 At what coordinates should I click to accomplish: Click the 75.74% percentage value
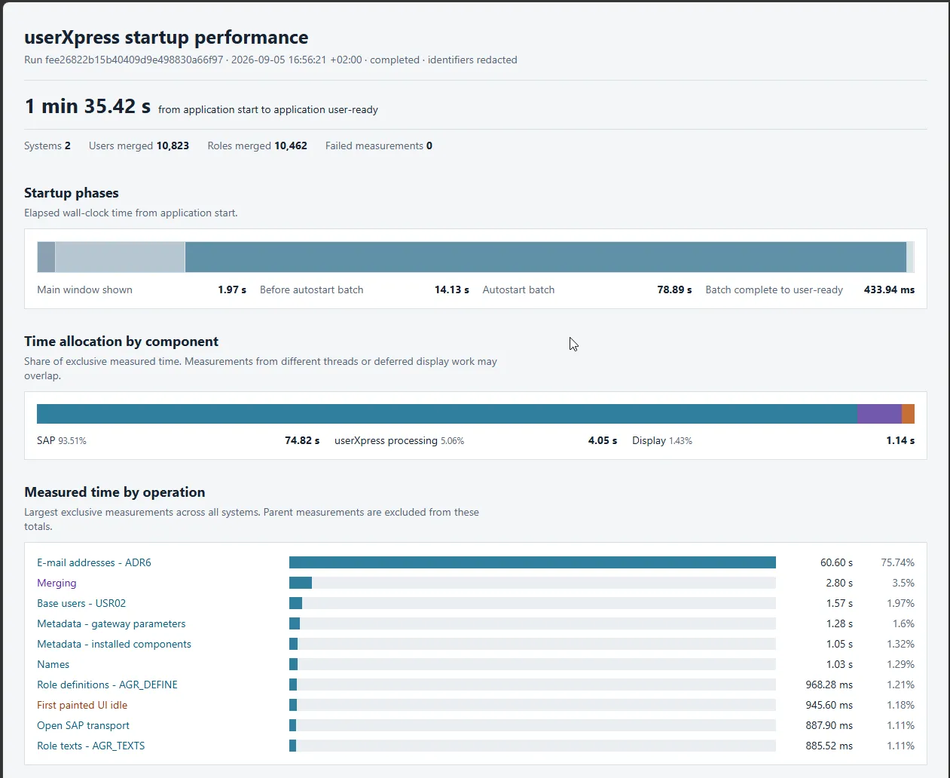[x=897, y=562]
